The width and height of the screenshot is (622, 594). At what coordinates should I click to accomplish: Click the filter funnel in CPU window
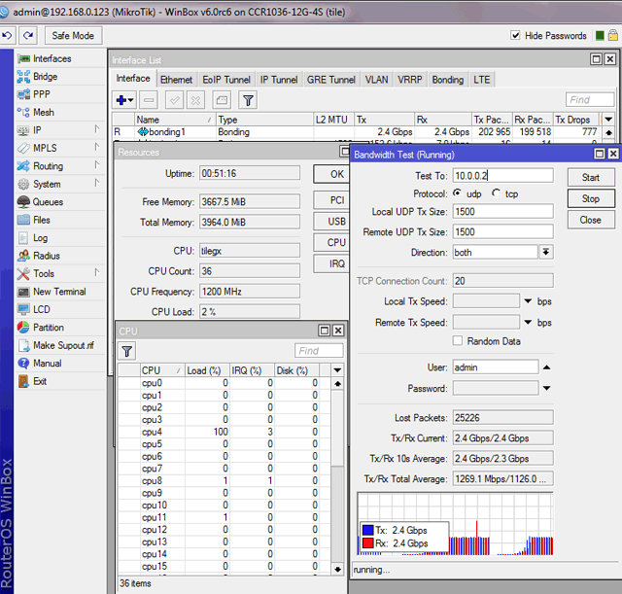pyautogui.click(x=127, y=351)
